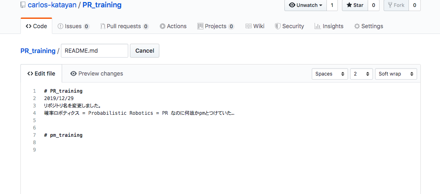
Task: Click the star icon
Action: pos(349,5)
